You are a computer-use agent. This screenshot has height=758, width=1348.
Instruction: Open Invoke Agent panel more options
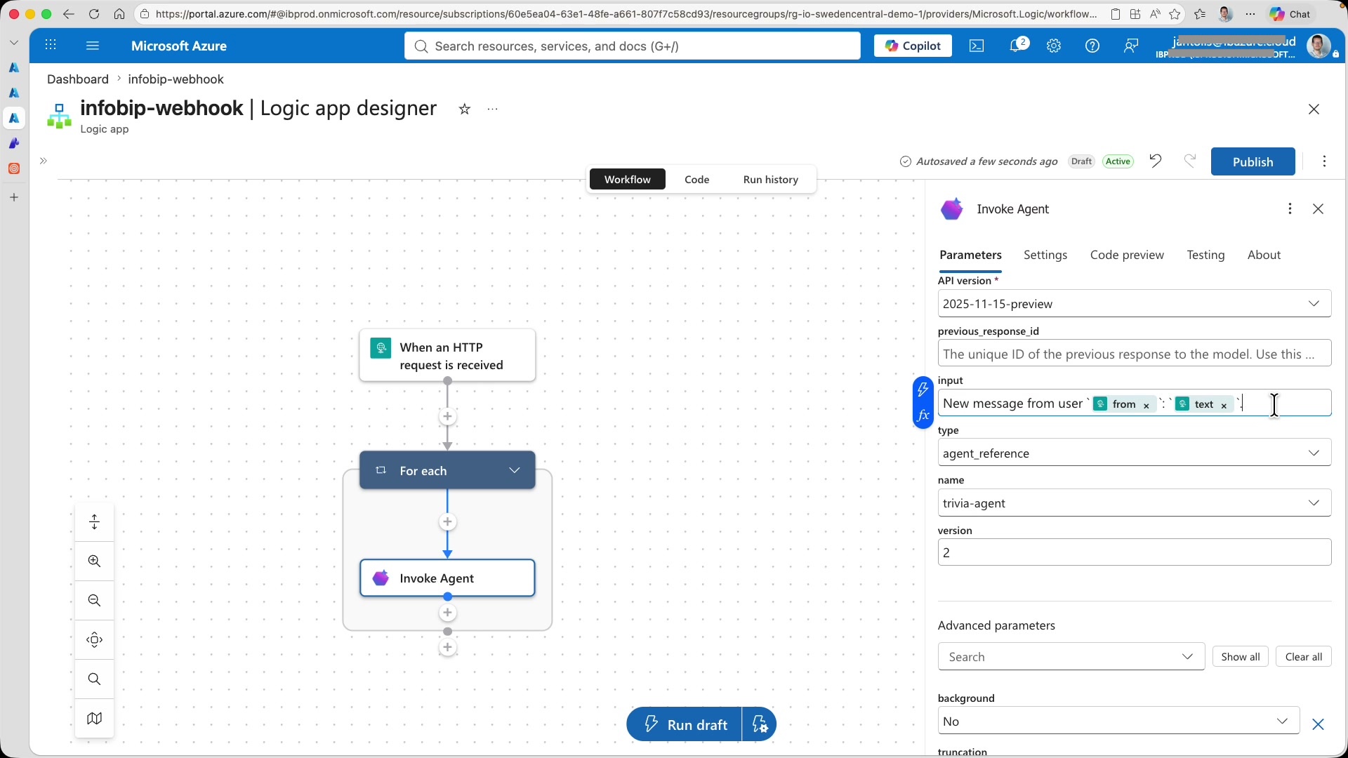pyautogui.click(x=1290, y=209)
